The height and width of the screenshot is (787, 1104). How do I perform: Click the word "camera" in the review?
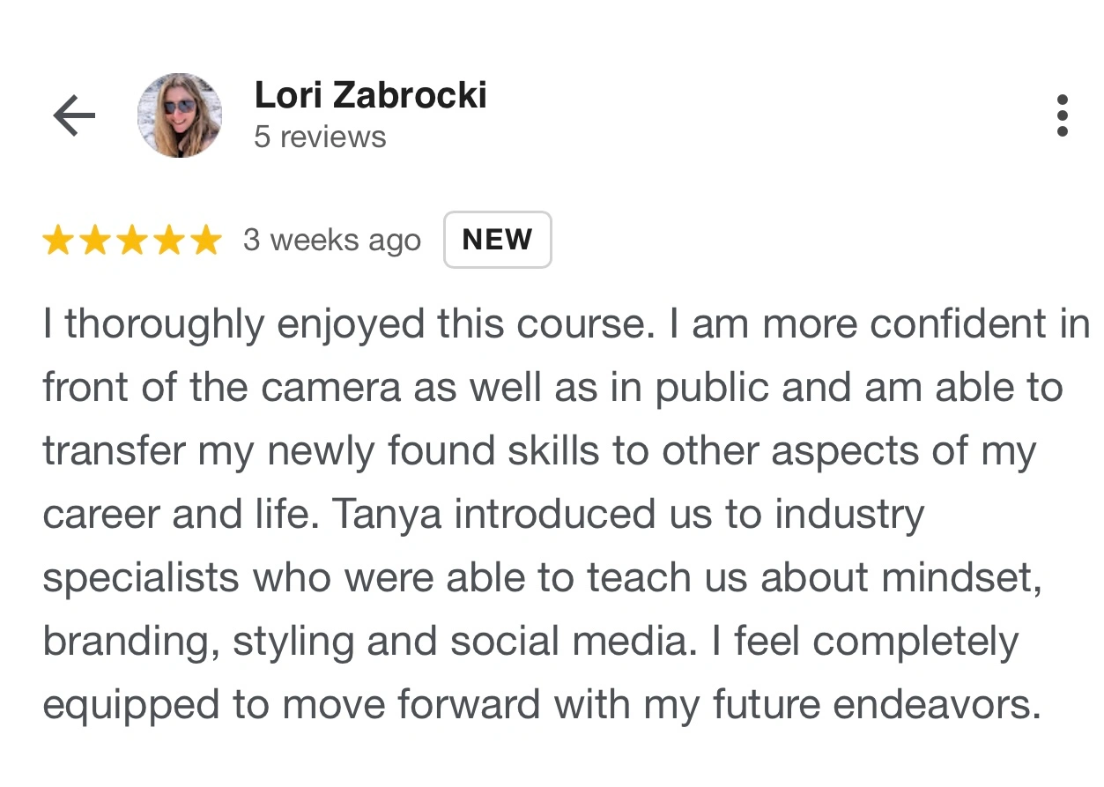point(334,389)
